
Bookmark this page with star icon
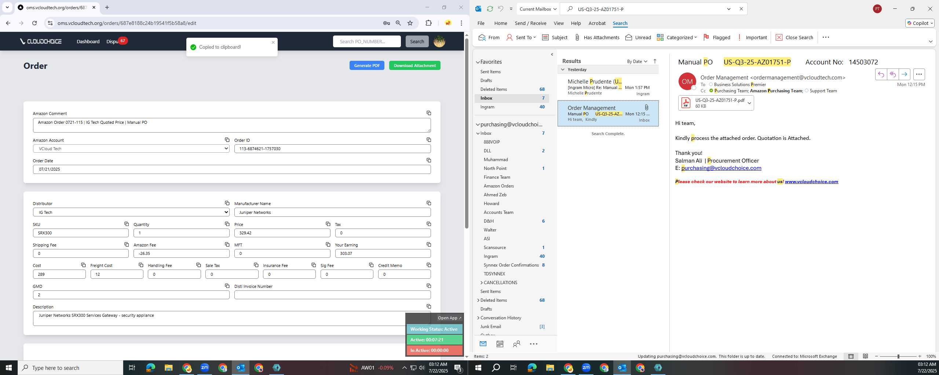[410, 23]
